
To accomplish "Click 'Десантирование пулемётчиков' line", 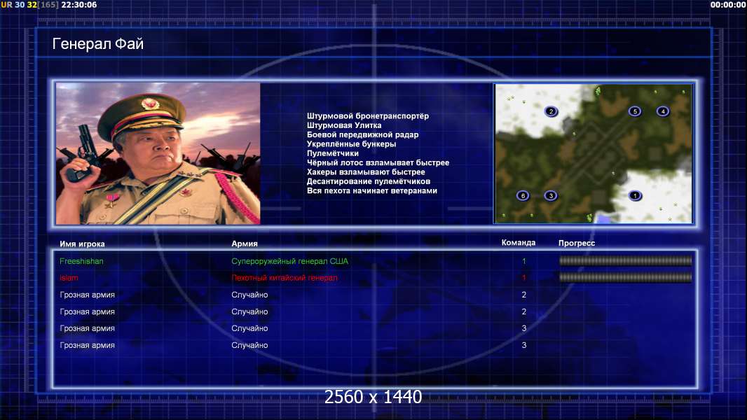I will pyautogui.click(x=369, y=181).
